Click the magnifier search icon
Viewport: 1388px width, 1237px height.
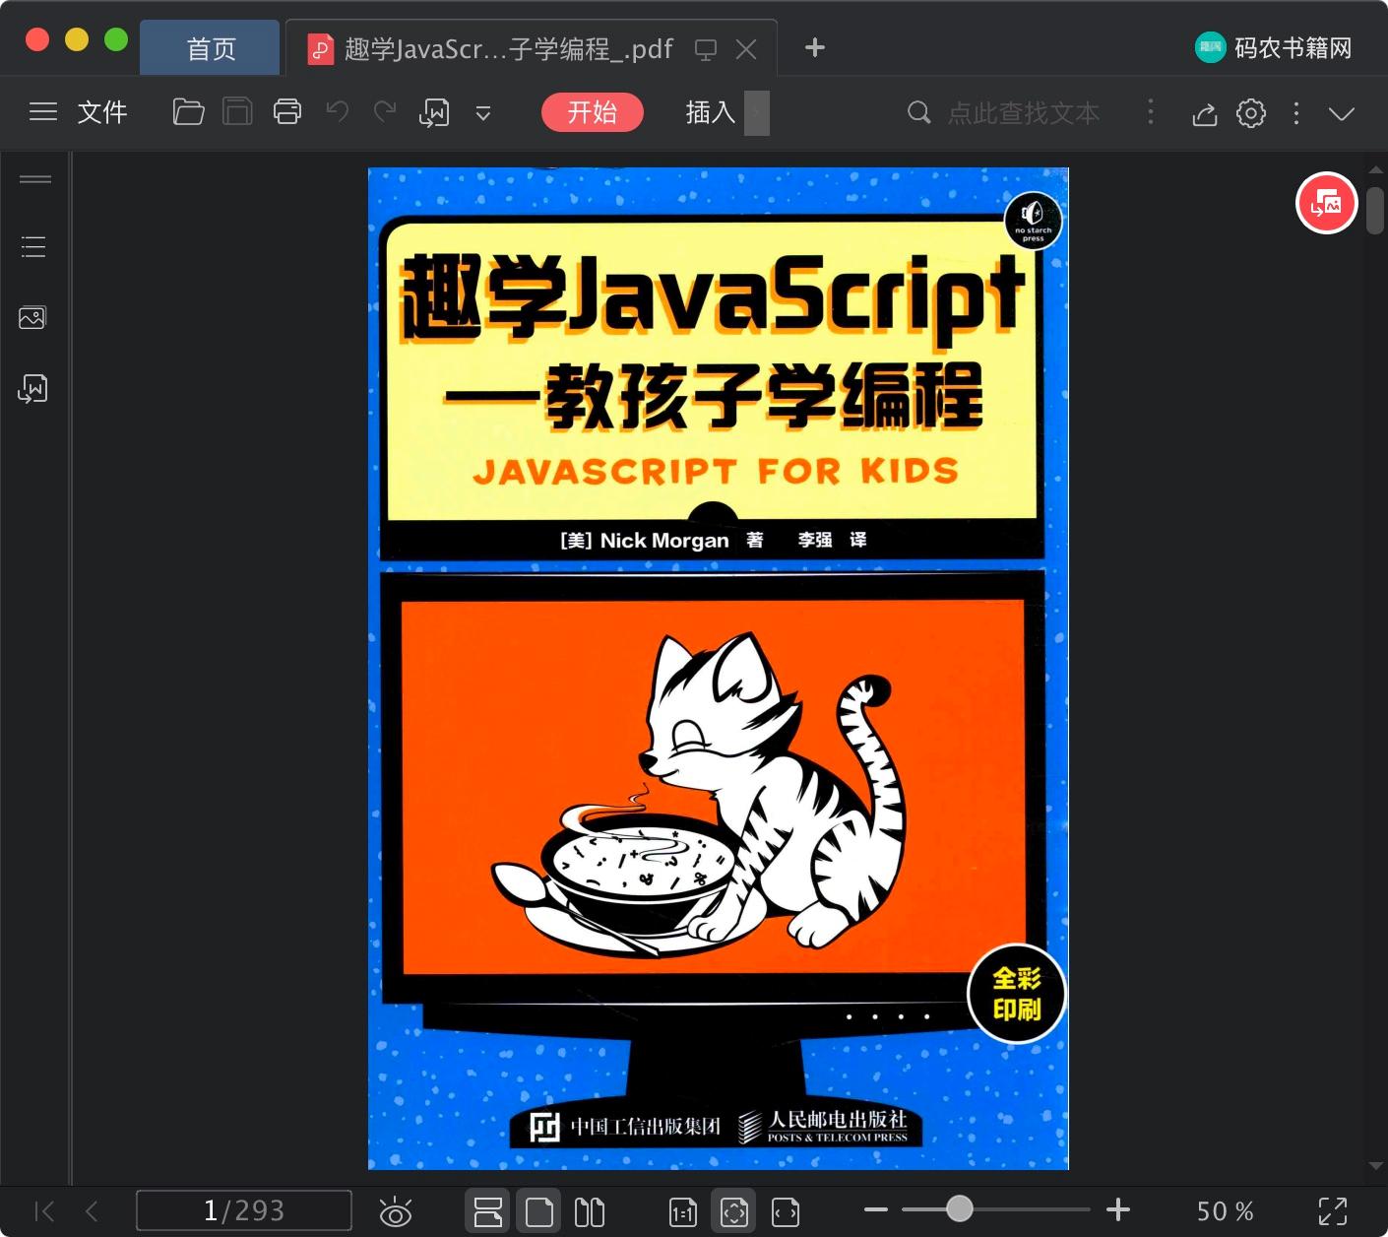[918, 112]
